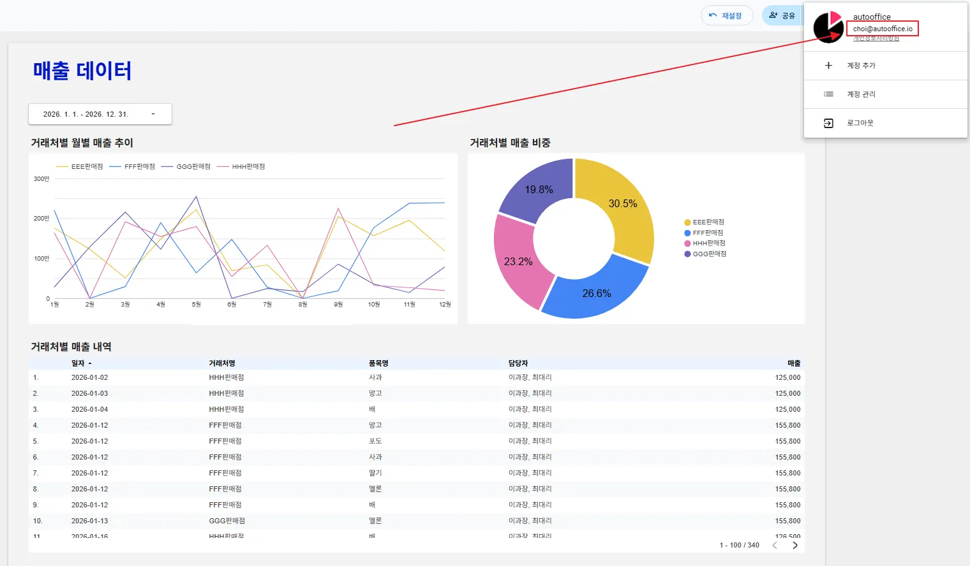Viewport: 970px width, 566px height.
Task: Go to the next table page arrow
Action: pyautogui.click(x=795, y=545)
